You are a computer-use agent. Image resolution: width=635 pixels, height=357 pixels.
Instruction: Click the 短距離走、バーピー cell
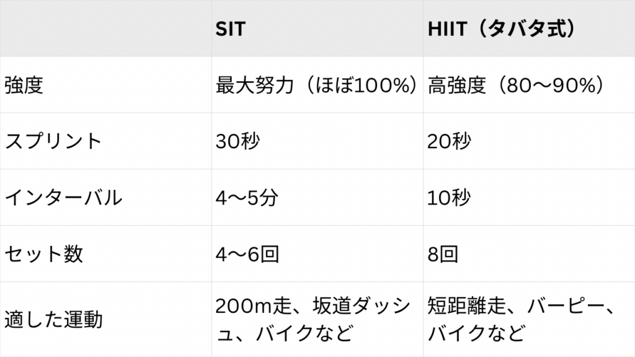(x=521, y=307)
